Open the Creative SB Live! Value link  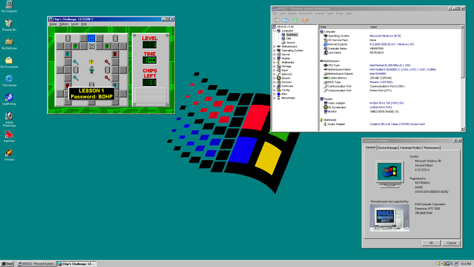[397, 124]
